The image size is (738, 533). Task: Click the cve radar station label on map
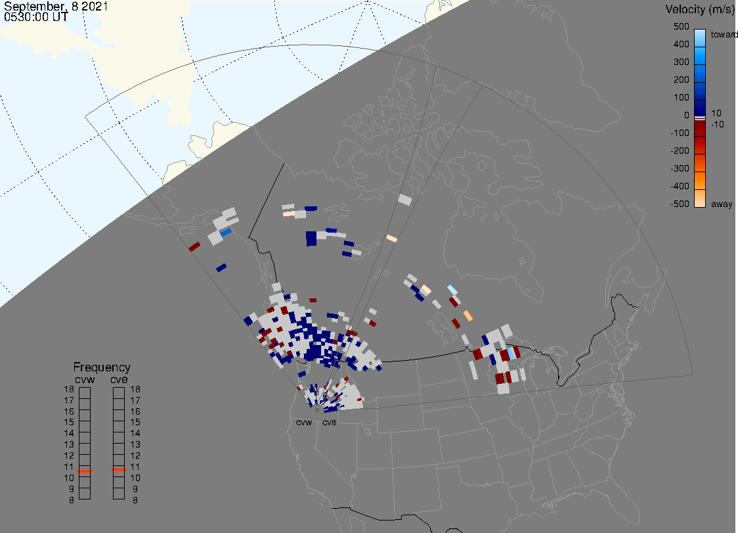329,422
